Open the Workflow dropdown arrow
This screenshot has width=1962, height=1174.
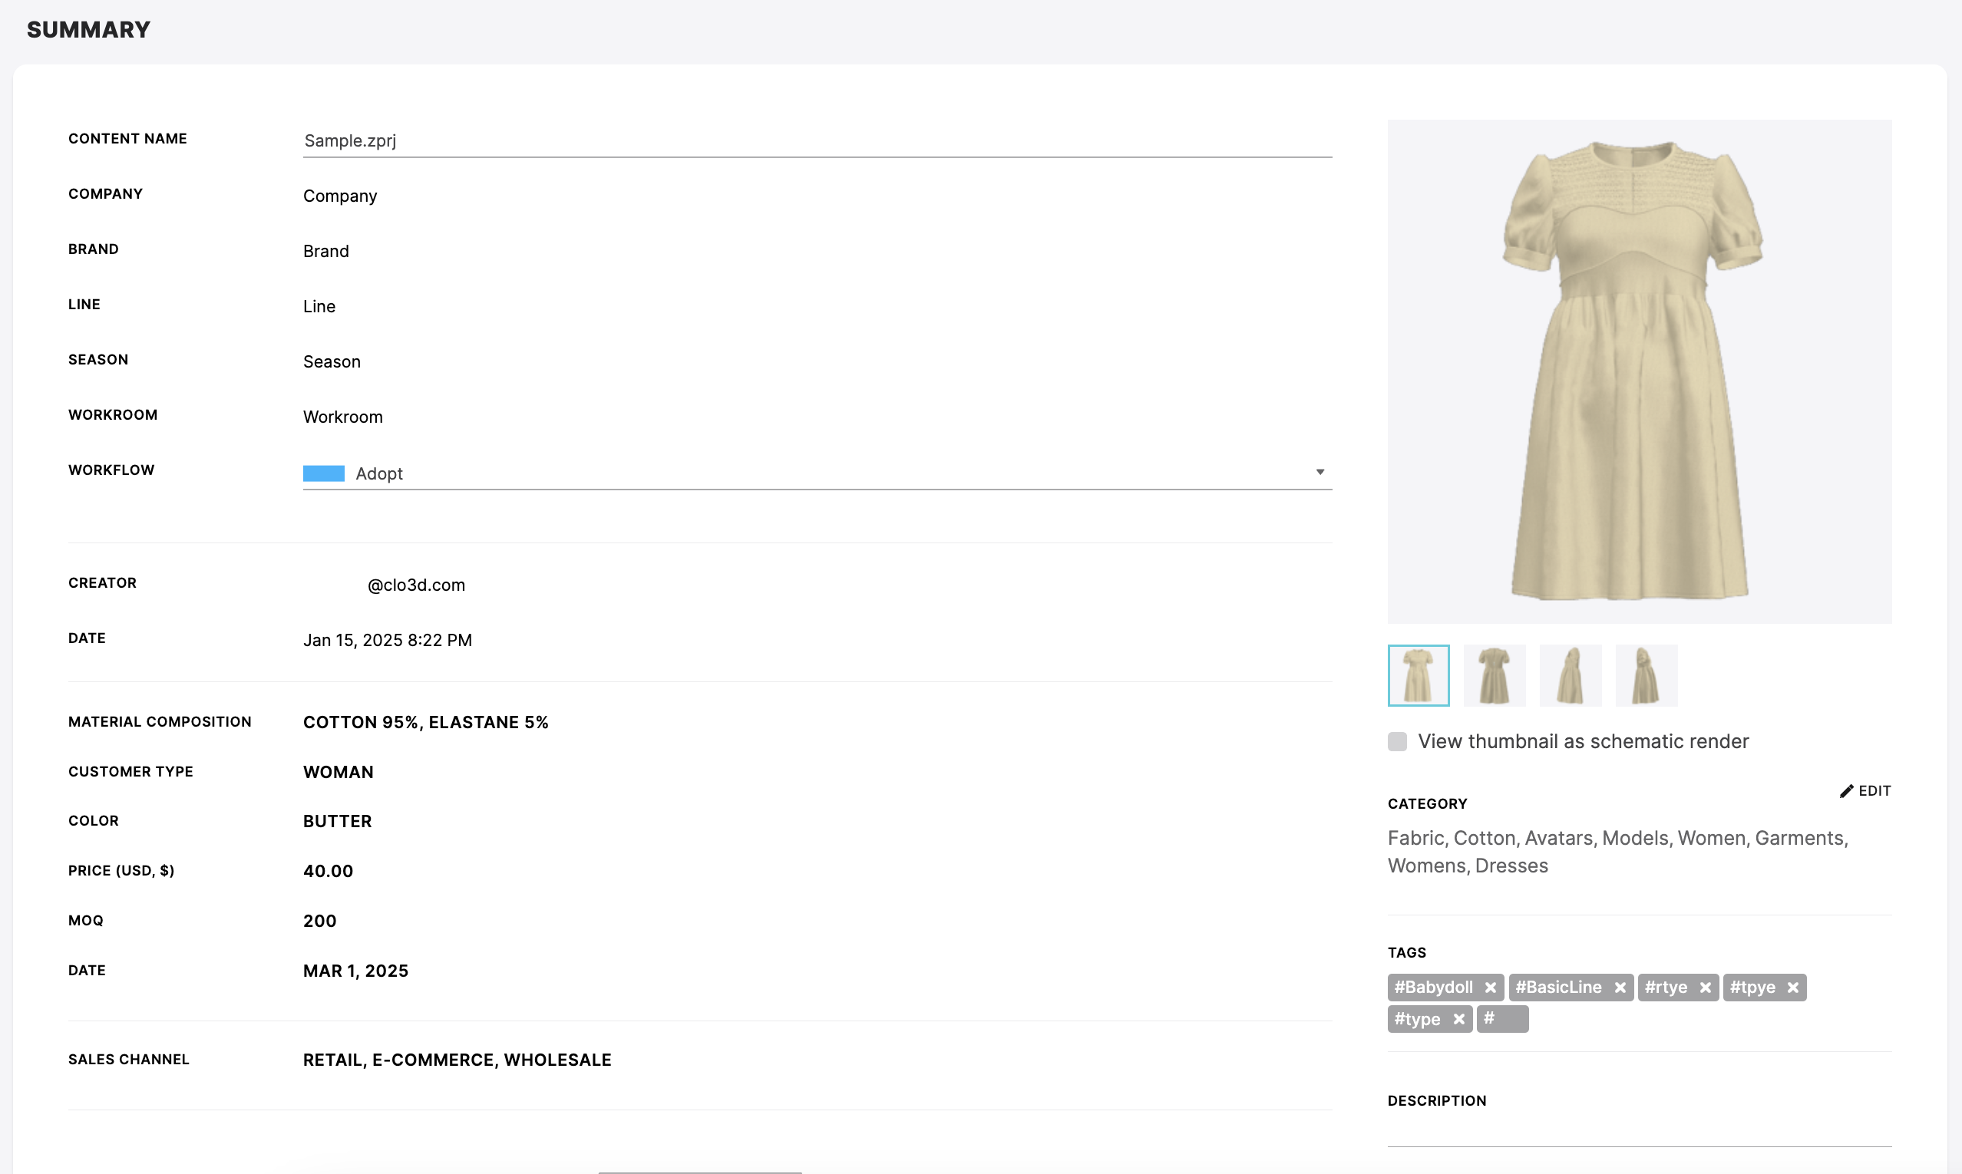click(1320, 471)
